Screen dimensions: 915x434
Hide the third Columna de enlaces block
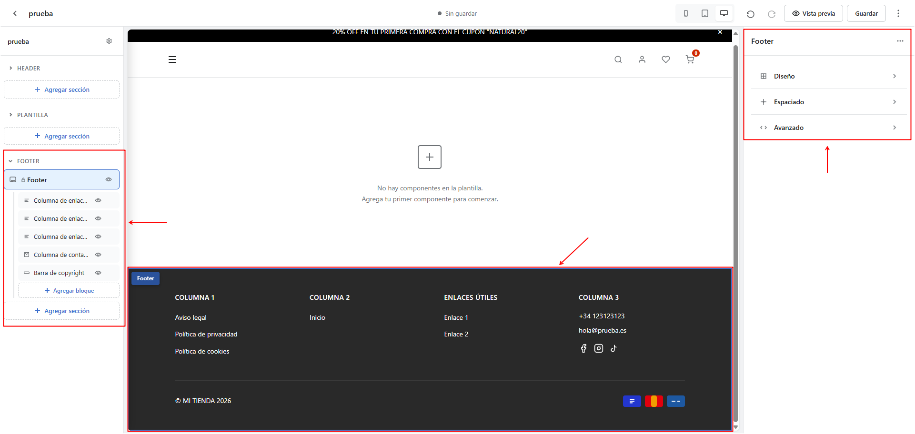[98, 237]
